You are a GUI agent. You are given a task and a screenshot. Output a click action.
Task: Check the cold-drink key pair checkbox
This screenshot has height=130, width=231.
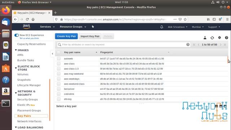pos(59,94)
